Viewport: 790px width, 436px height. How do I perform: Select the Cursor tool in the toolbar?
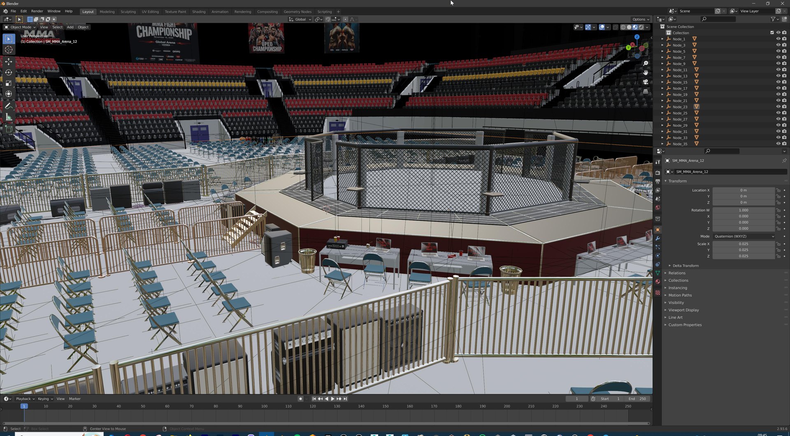9,50
